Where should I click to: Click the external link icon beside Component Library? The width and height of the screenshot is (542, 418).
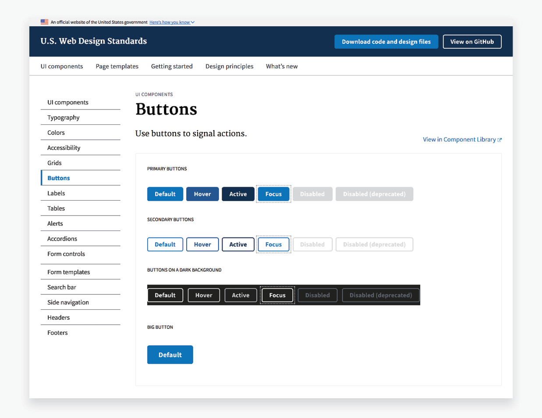click(499, 140)
